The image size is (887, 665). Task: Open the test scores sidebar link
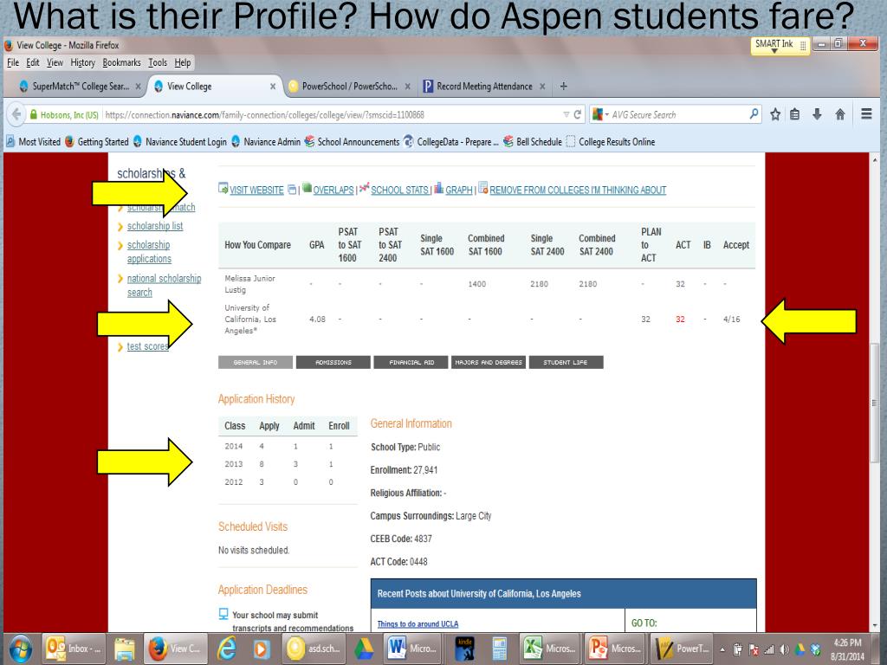pyautogui.click(x=147, y=346)
